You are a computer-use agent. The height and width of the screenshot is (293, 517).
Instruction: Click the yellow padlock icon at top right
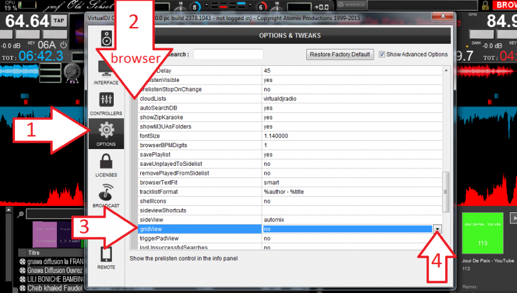tap(485, 5)
